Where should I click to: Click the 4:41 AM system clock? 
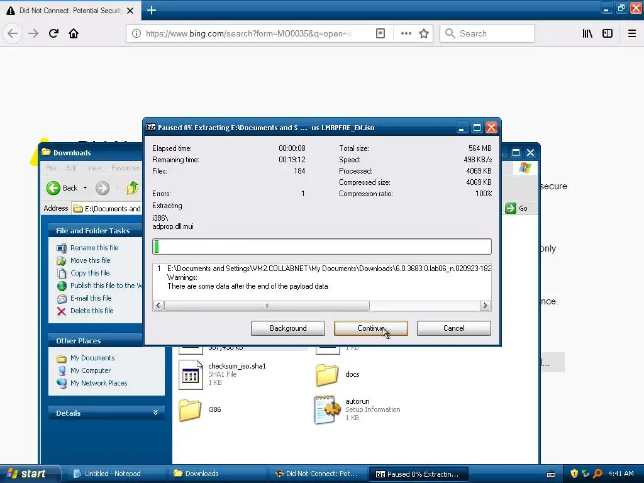point(621,474)
